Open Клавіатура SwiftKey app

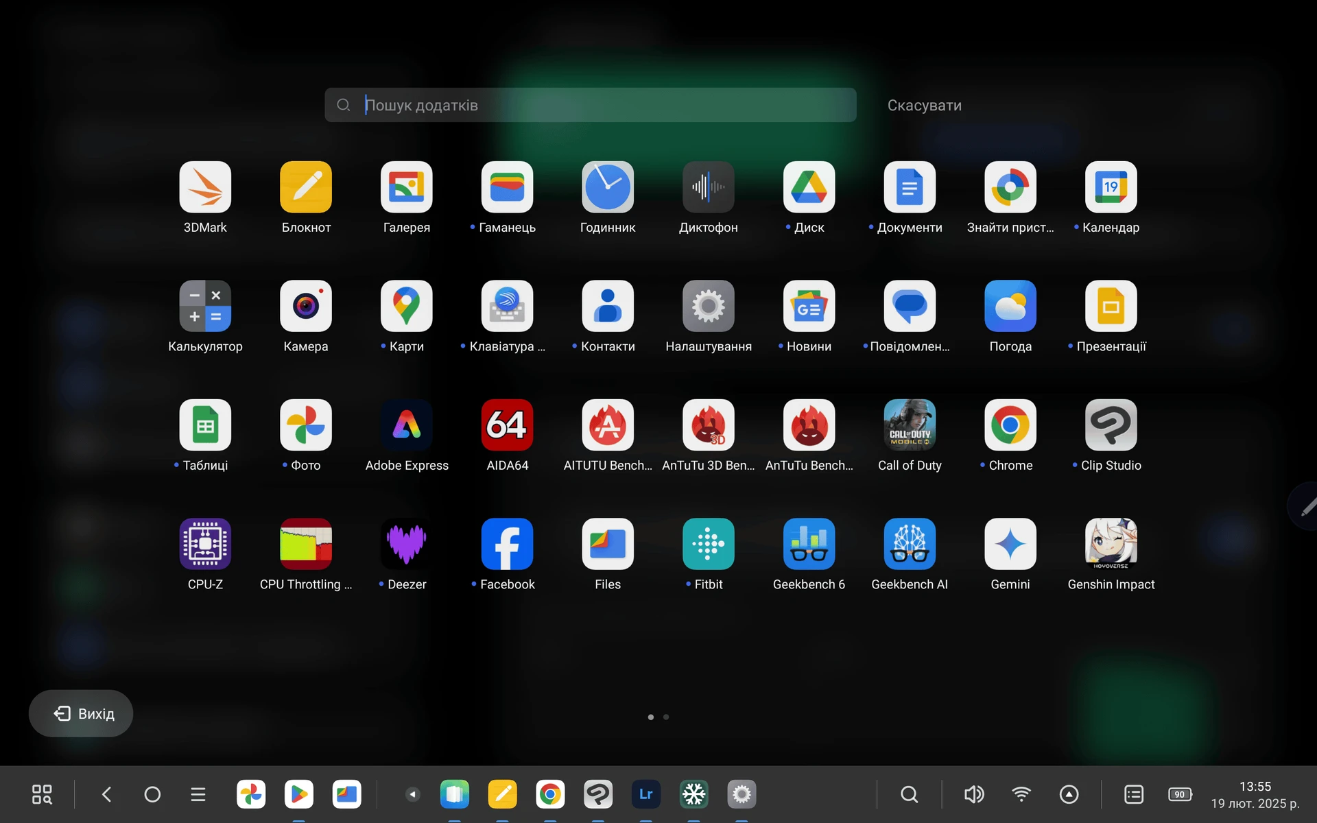pyautogui.click(x=507, y=306)
